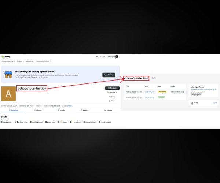Open Custom Cursor link in Installed row
This screenshot has height=183, width=220.
click(x=150, y=97)
